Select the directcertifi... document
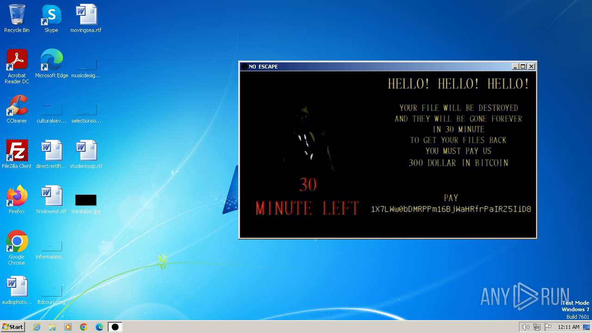 51,154
